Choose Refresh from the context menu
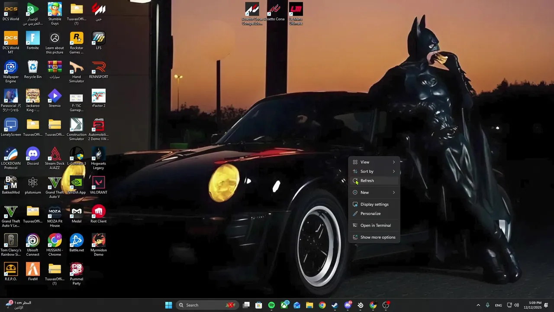This screenshot has width=554, height=312. point(374,181)
